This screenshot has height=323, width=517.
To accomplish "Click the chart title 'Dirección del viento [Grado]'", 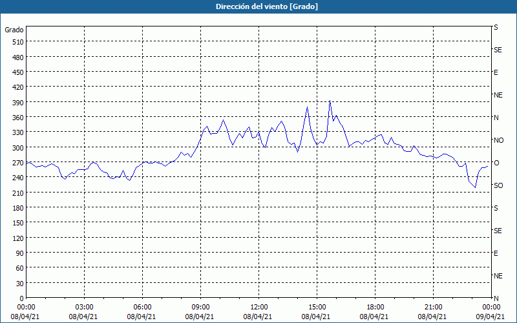I will (266, 6).
